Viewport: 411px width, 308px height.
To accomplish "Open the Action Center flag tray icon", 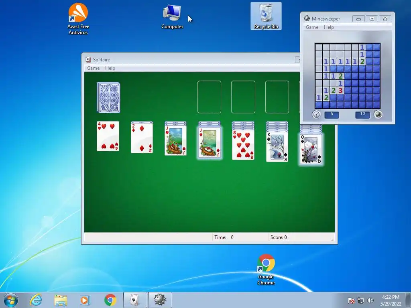I will (351, 300).
